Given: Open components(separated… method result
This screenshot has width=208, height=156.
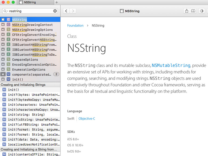Looking at the screenshot, I should [30, 74].
